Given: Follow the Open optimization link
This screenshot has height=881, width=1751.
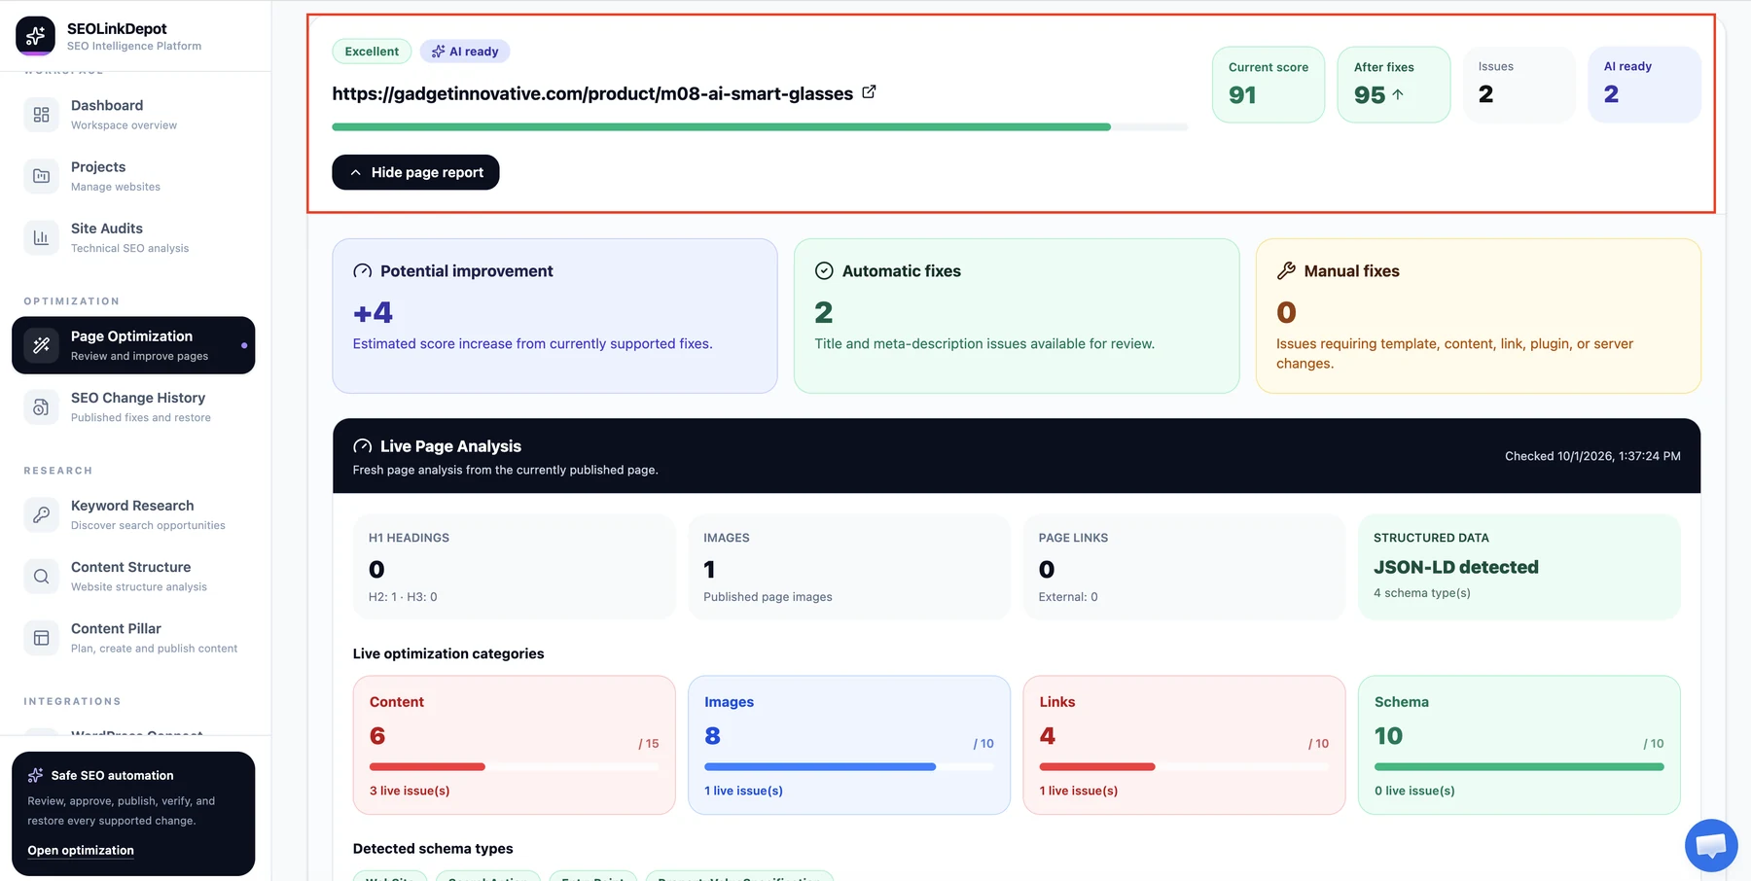Looking at the screenshot, I should point(81,850).
